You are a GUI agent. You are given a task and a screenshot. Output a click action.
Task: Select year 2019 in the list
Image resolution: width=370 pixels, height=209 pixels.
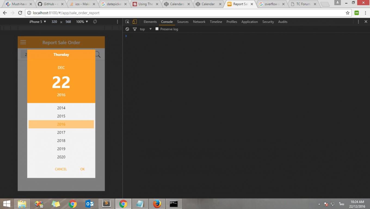(x=61, y=149)
